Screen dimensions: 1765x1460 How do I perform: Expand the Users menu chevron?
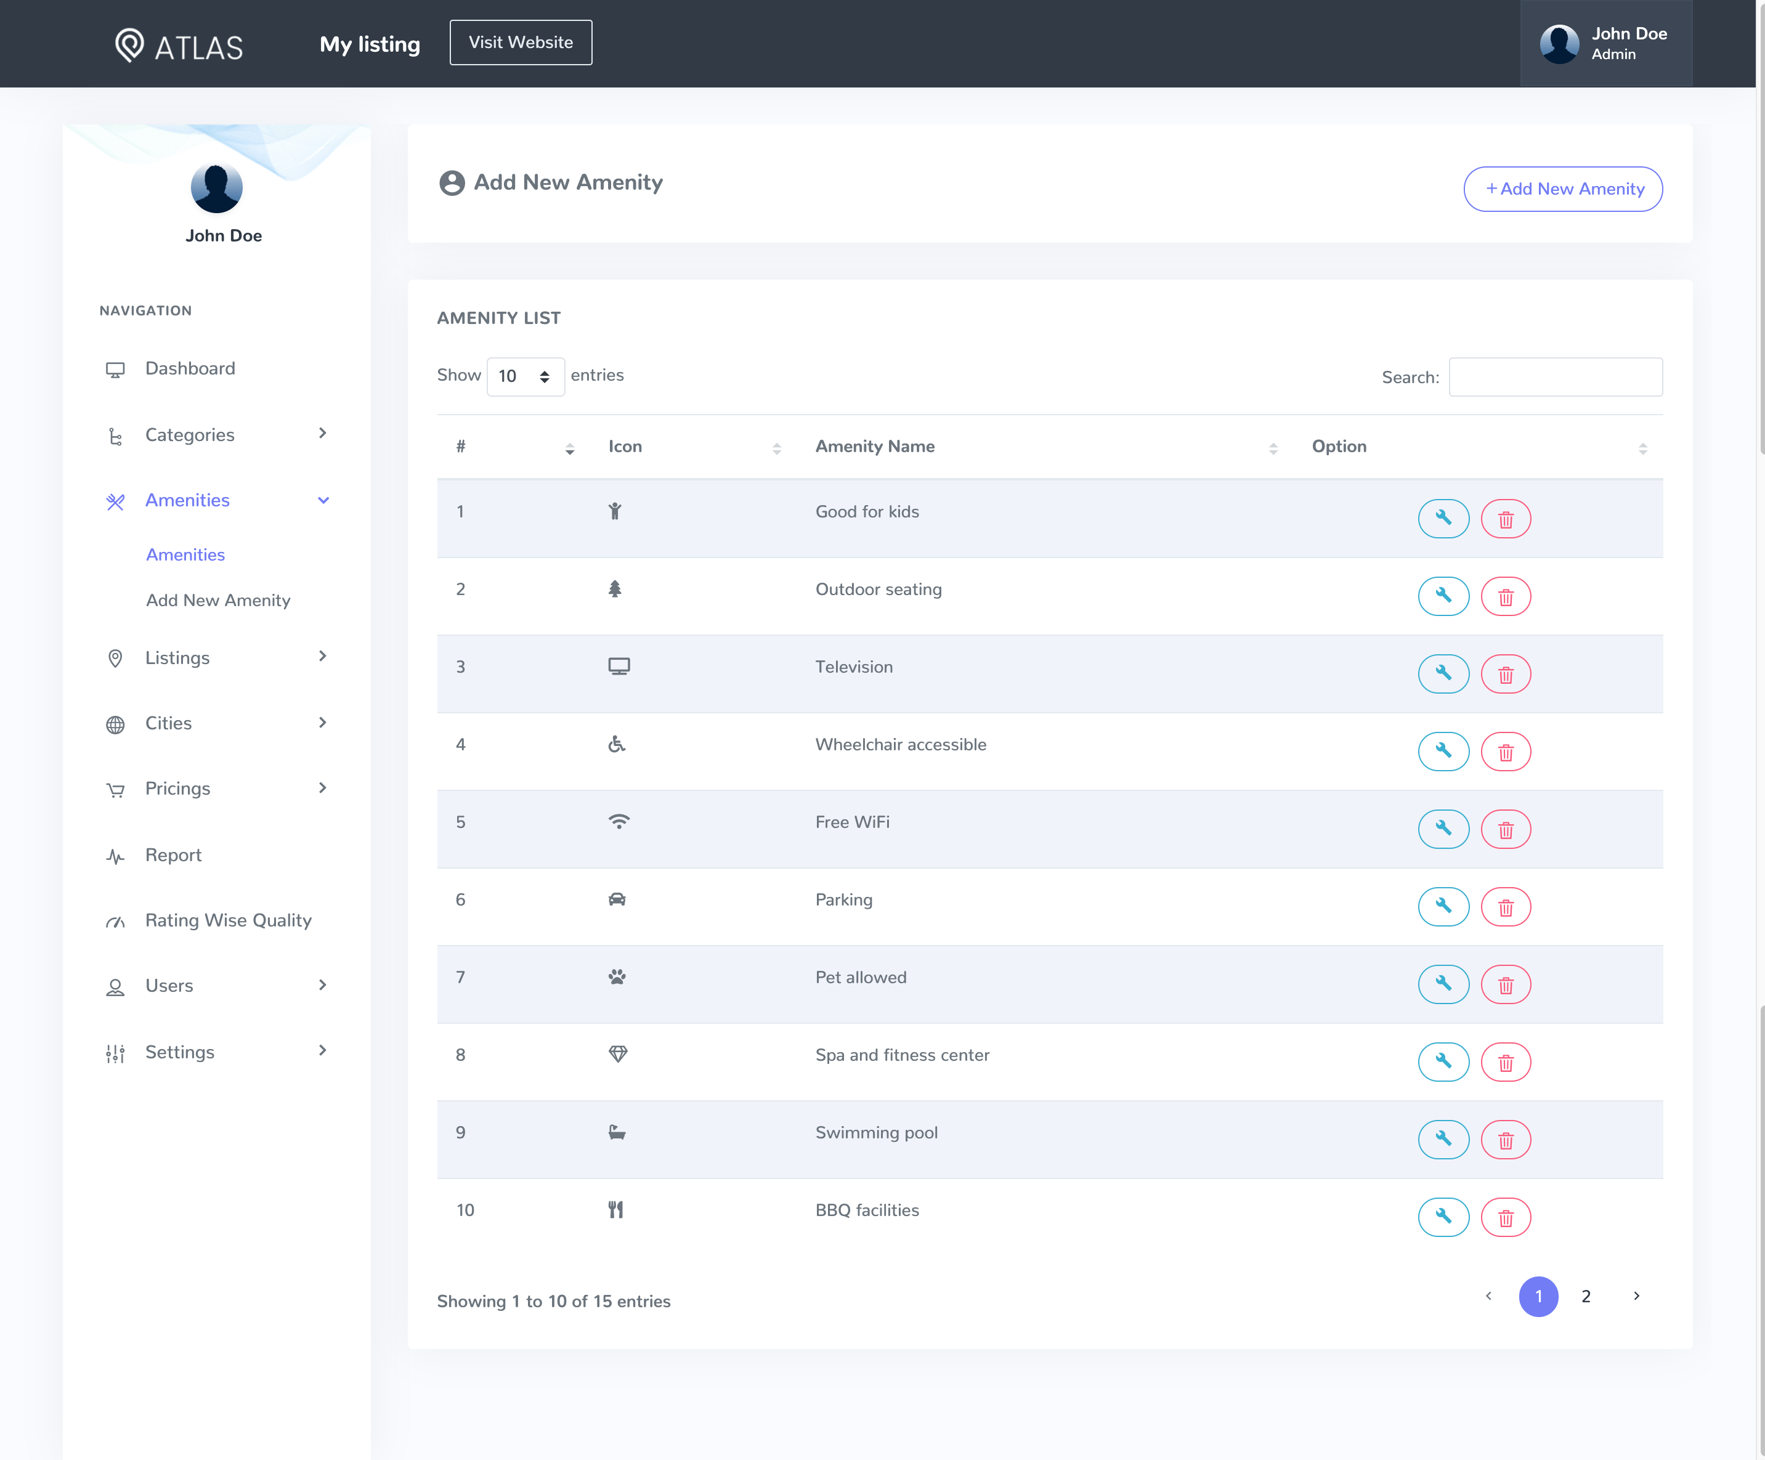pyautogui.click(x=323, y=985)
